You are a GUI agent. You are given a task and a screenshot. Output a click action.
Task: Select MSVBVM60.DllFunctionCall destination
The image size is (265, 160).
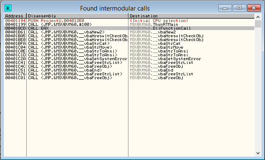click(x=160, y=28)
